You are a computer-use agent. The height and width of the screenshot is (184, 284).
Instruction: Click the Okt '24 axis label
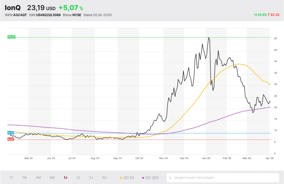coord(139,158)
